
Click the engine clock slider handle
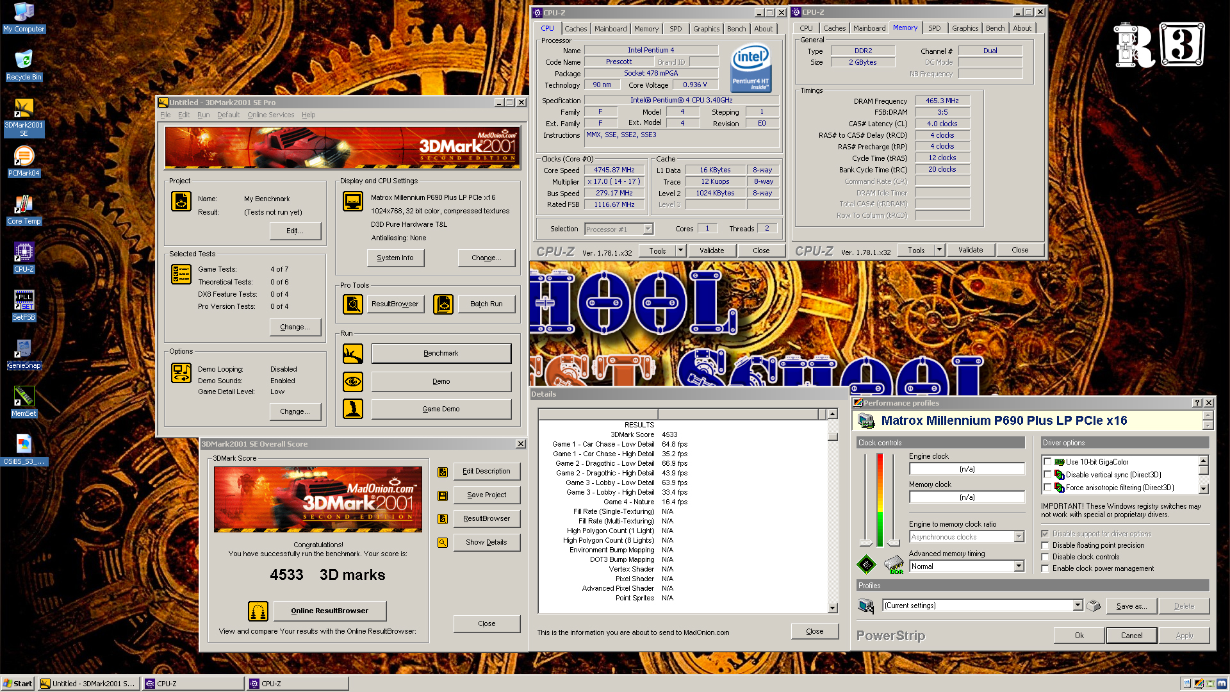coord(866,543)
